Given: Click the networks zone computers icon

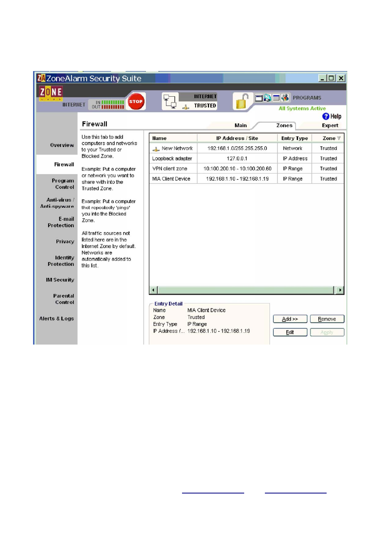Looking at the screenshot, I should [x=170, y=101].
